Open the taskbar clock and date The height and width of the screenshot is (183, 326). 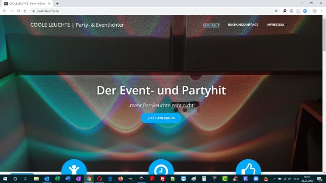coord(307,179)
